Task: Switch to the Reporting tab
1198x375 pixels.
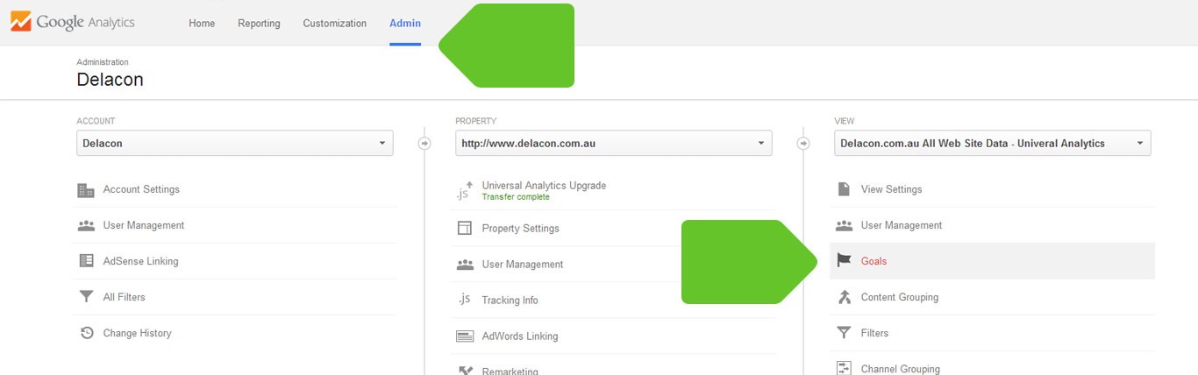Action: click(x=259, y=24)
